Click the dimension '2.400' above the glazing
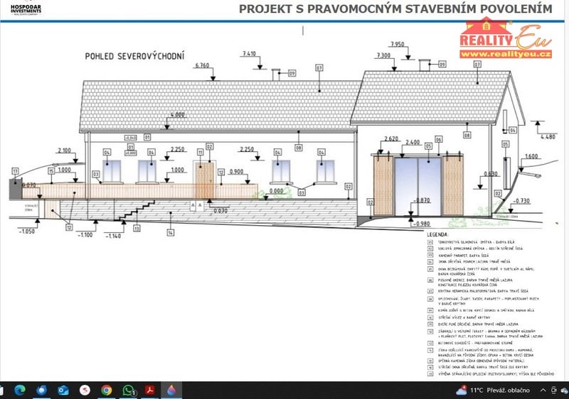 tap(413, 142)
